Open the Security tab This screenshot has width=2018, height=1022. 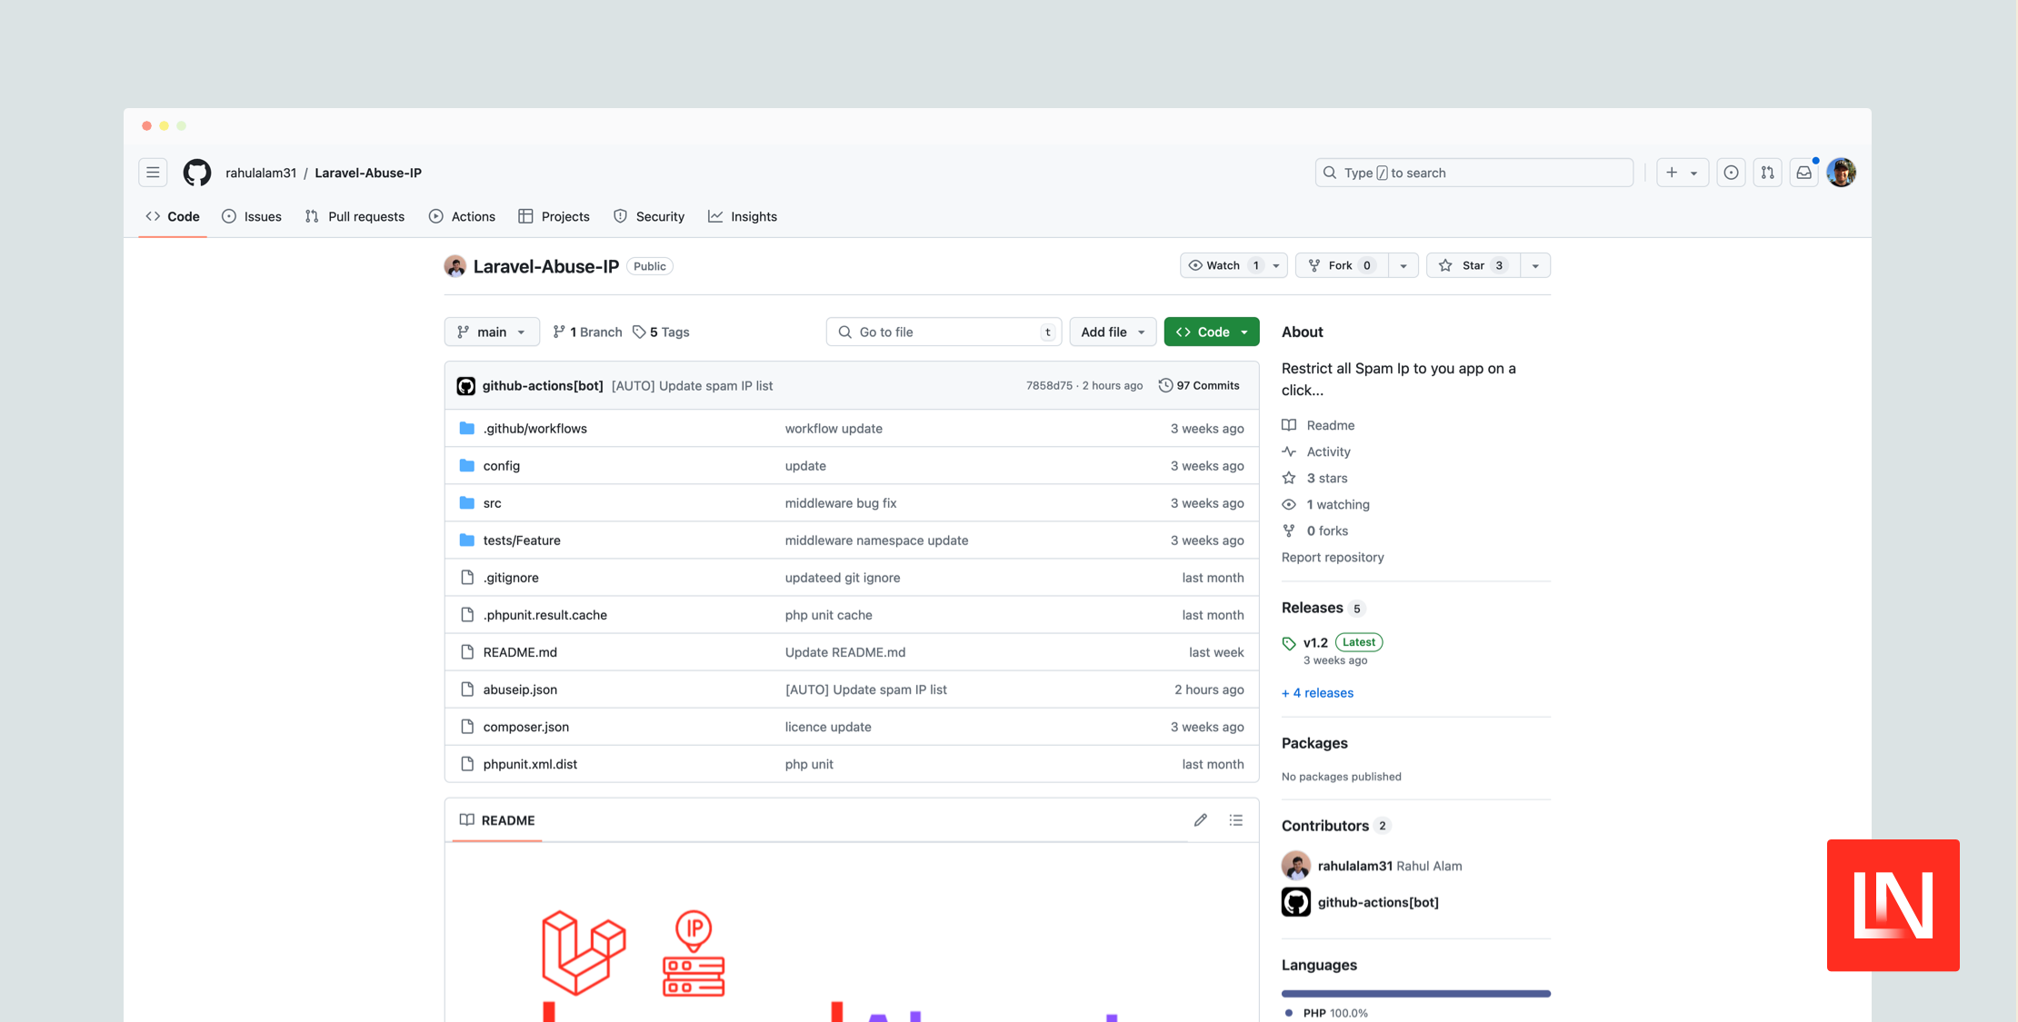pos(649,216)
